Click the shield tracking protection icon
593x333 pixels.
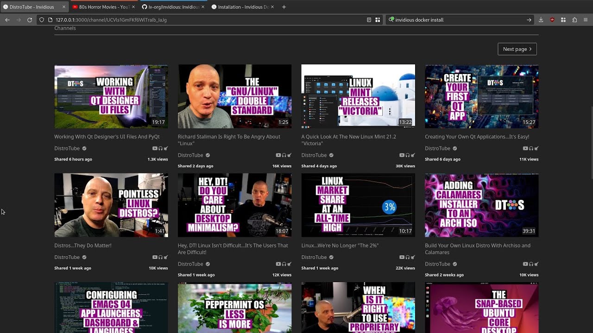[42, 20]
